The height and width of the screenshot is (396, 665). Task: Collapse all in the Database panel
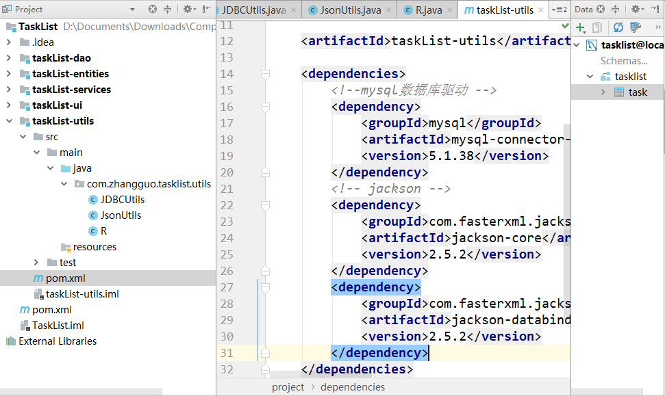tap(616, 9)
